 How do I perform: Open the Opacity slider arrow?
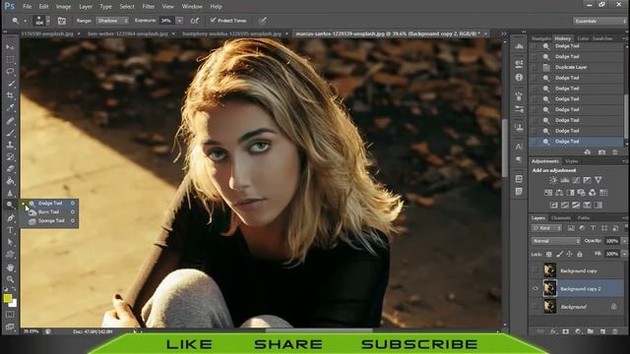pyautogui.click(x=624, y=241)
